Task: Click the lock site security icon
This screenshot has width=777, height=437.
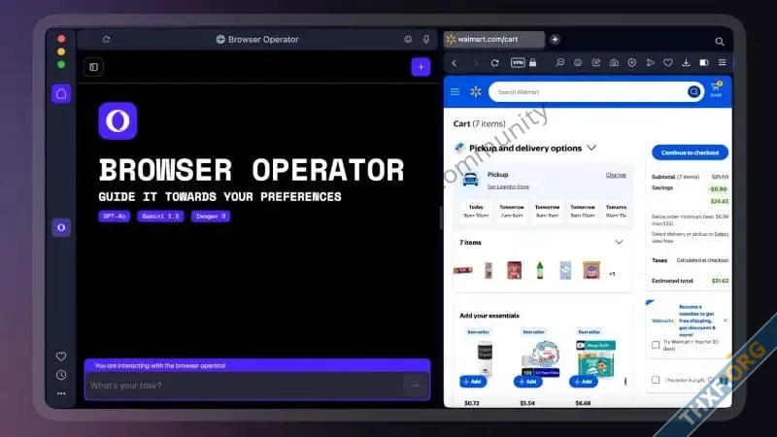Action: [532, 63]
